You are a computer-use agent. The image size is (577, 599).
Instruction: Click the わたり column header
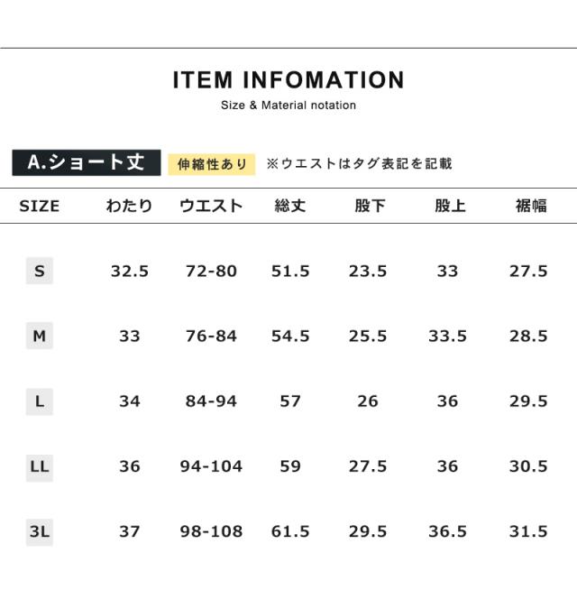130,207
